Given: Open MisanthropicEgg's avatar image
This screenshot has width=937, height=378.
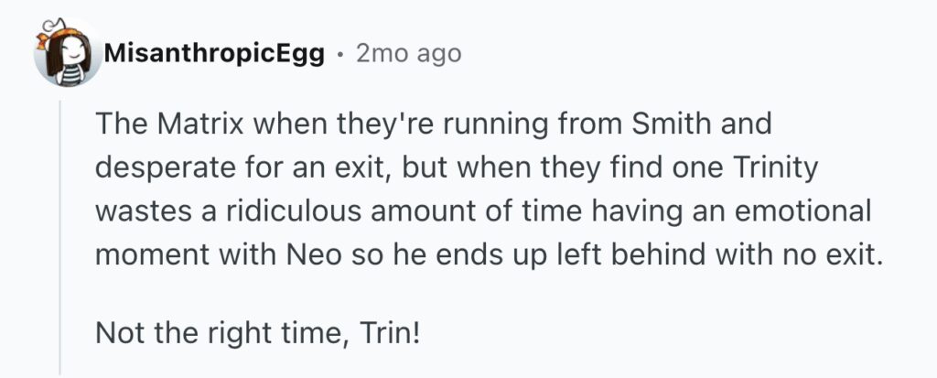Looking at the screenshot, I should [x=67, y=53].
